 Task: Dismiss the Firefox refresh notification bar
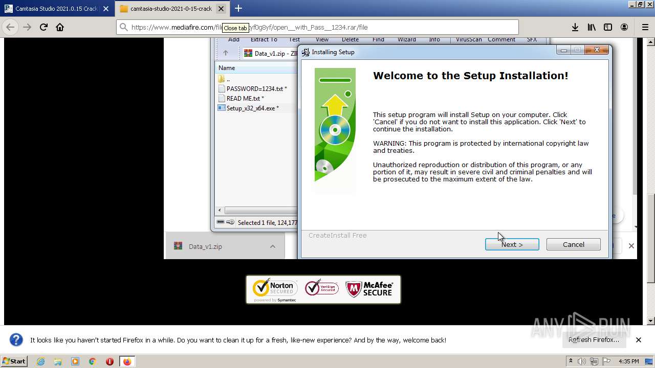point(639,340)
